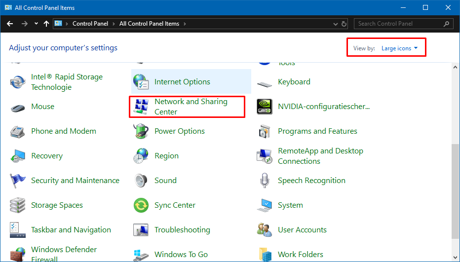The image size is (460, 262).
Task: Click the Sound speaker icon
Action: 141,181
